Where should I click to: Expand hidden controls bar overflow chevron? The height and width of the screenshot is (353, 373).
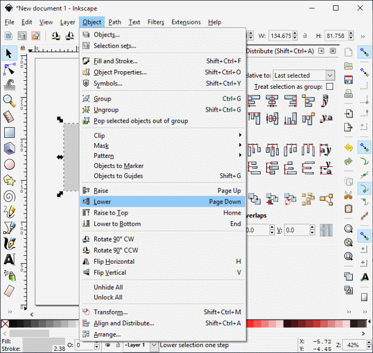[362, 36]
